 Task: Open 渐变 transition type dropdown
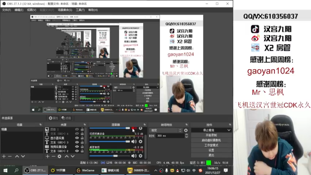[x=166, y=130]
